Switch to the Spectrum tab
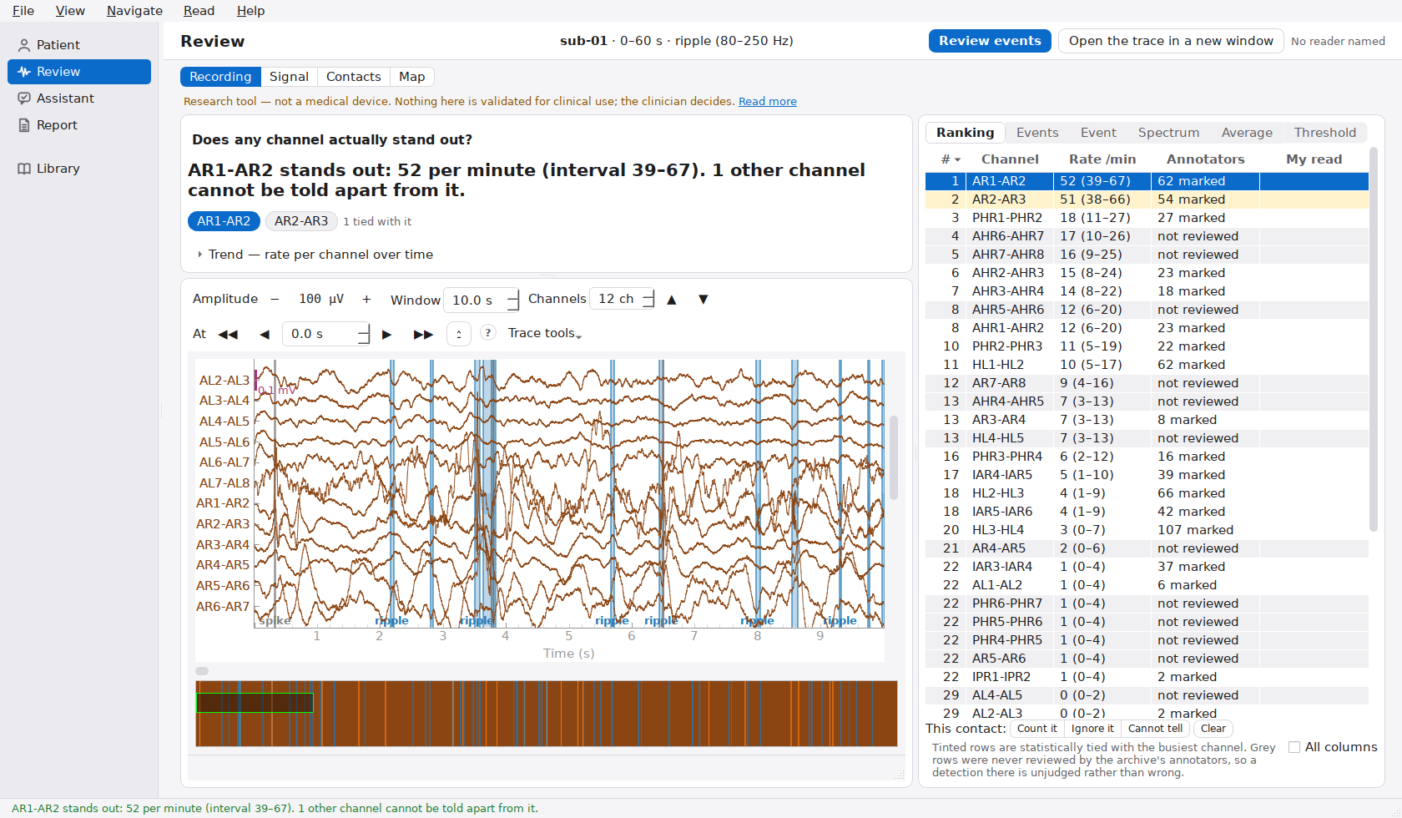Viewport: 1402px width, 818px height. [x=1168, y=133]
